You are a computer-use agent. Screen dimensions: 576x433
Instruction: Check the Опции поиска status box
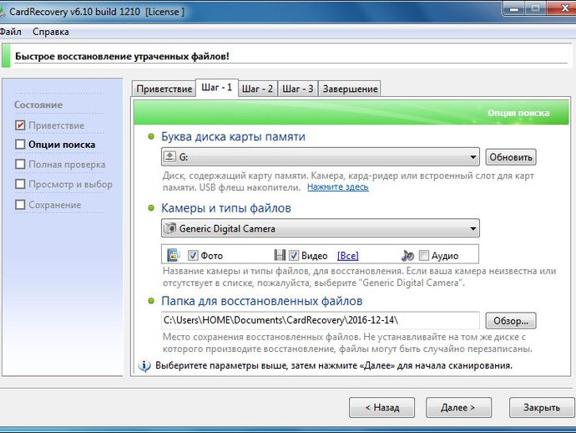coord(20,145)
